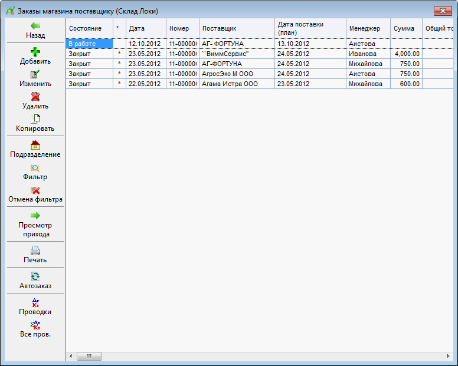This screenshot has width=458, height=366.
Task: Print the list via Печать
Action: [35, 250]
